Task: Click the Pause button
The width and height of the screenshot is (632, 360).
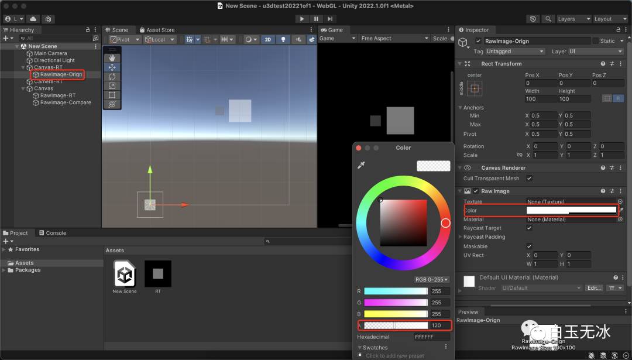Action: [x=316, y=19]
